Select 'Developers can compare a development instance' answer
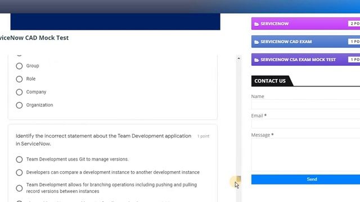This screenshot has height=202, width=360. tap(19, 172)
